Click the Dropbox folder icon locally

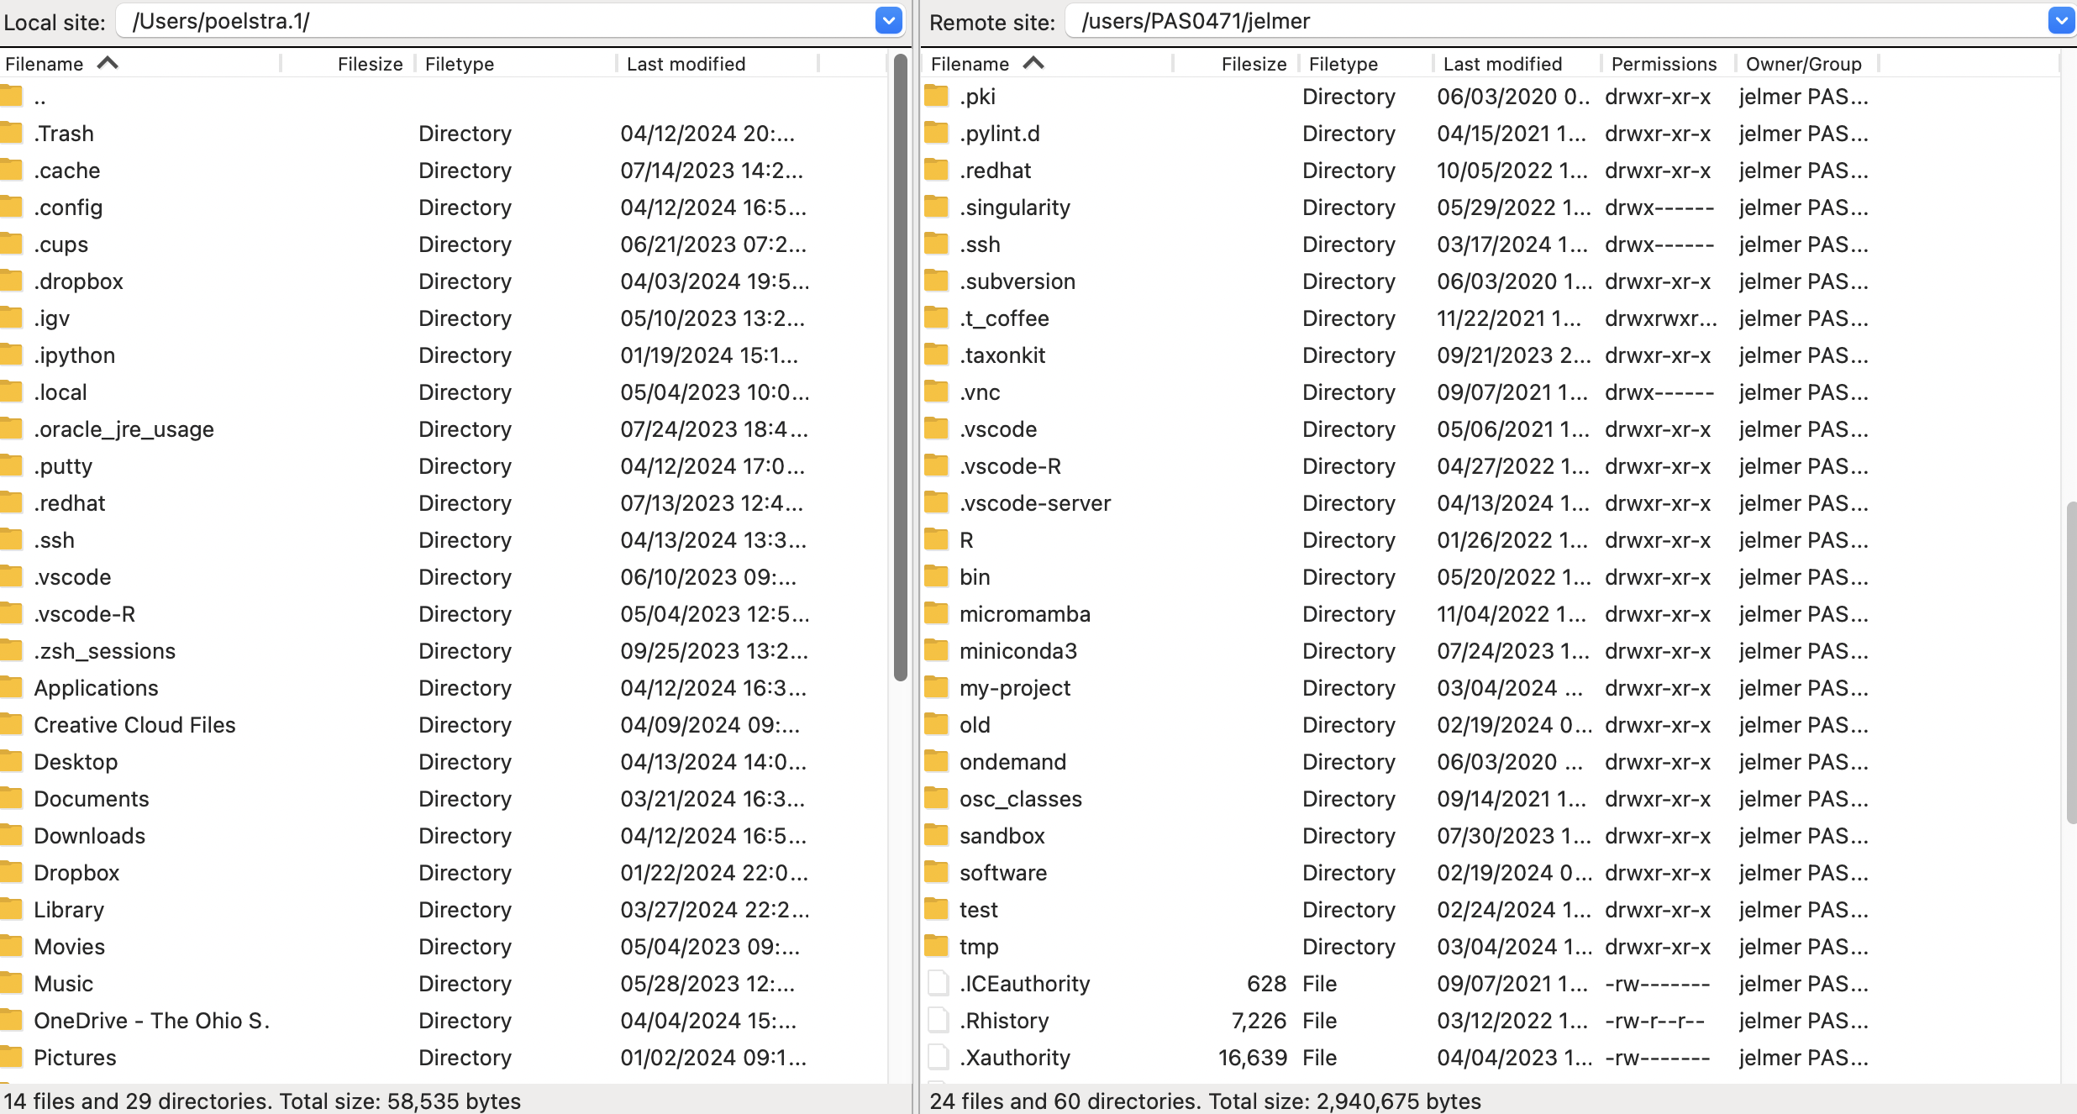[x=12, y=872]
